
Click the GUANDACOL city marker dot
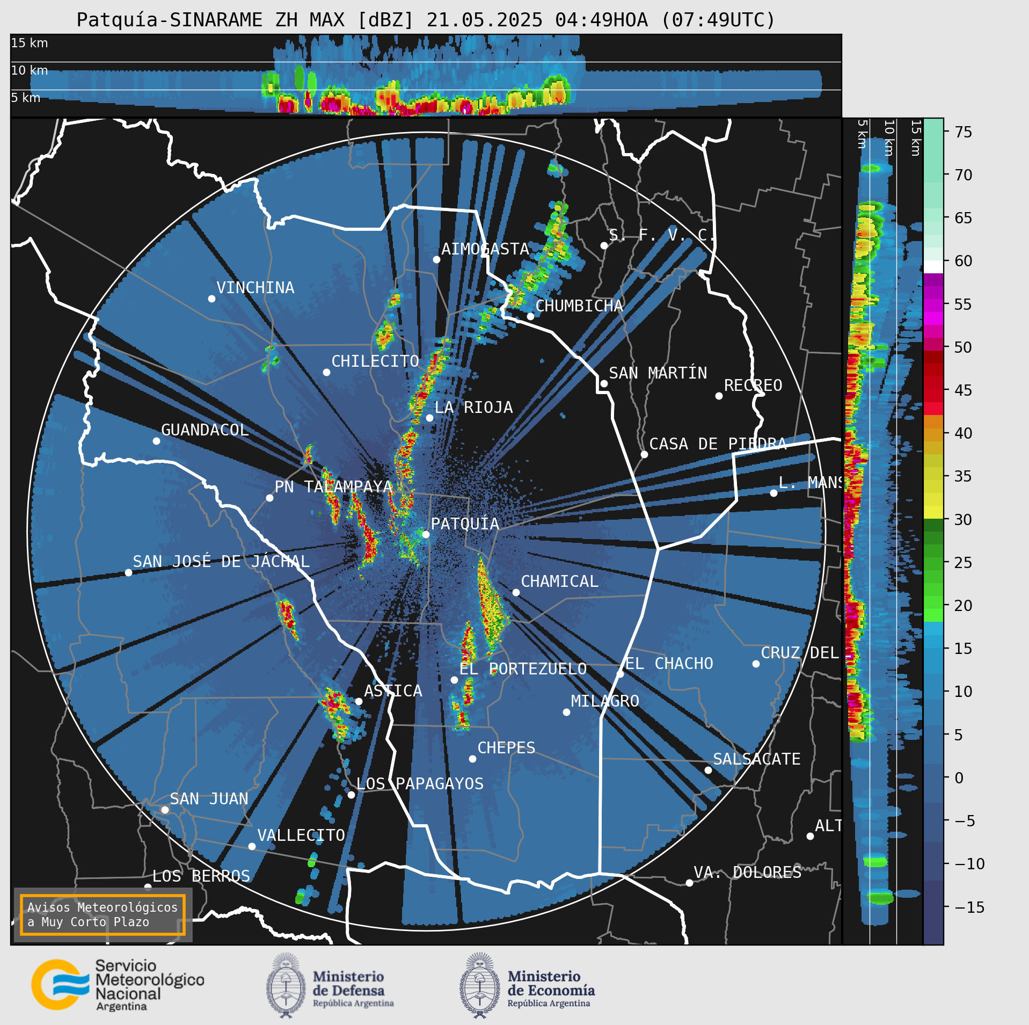[x=156, y=441]
